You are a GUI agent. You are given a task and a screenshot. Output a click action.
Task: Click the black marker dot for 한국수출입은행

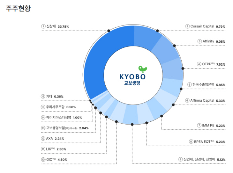point(181,89)
